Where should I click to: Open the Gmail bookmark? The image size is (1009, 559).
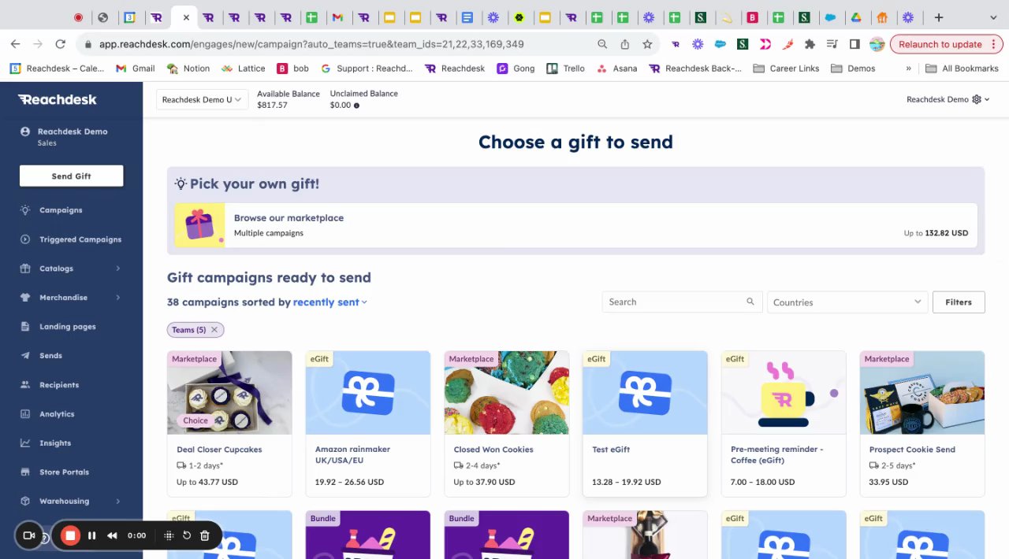click(x=136, y=68)
